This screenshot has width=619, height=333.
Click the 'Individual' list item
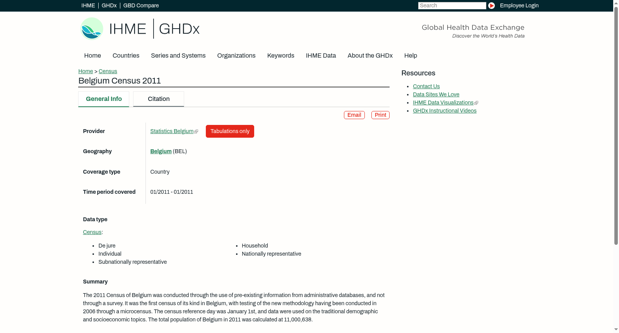click(110, 254)
